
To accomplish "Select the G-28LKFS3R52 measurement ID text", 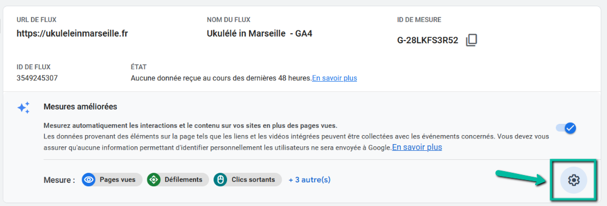I will 428,41.
